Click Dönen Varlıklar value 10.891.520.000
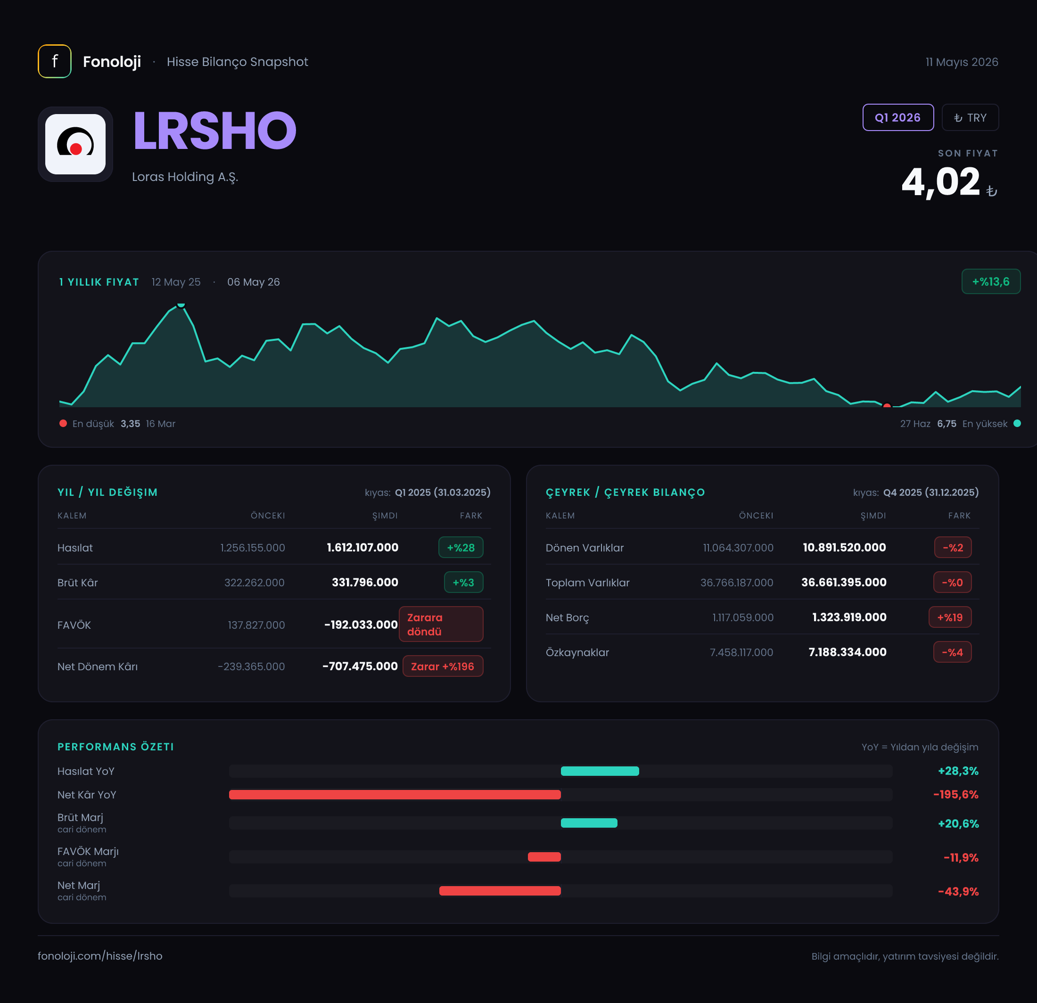The width and height of the screenshot is (1037, 1003). [844, 548]
